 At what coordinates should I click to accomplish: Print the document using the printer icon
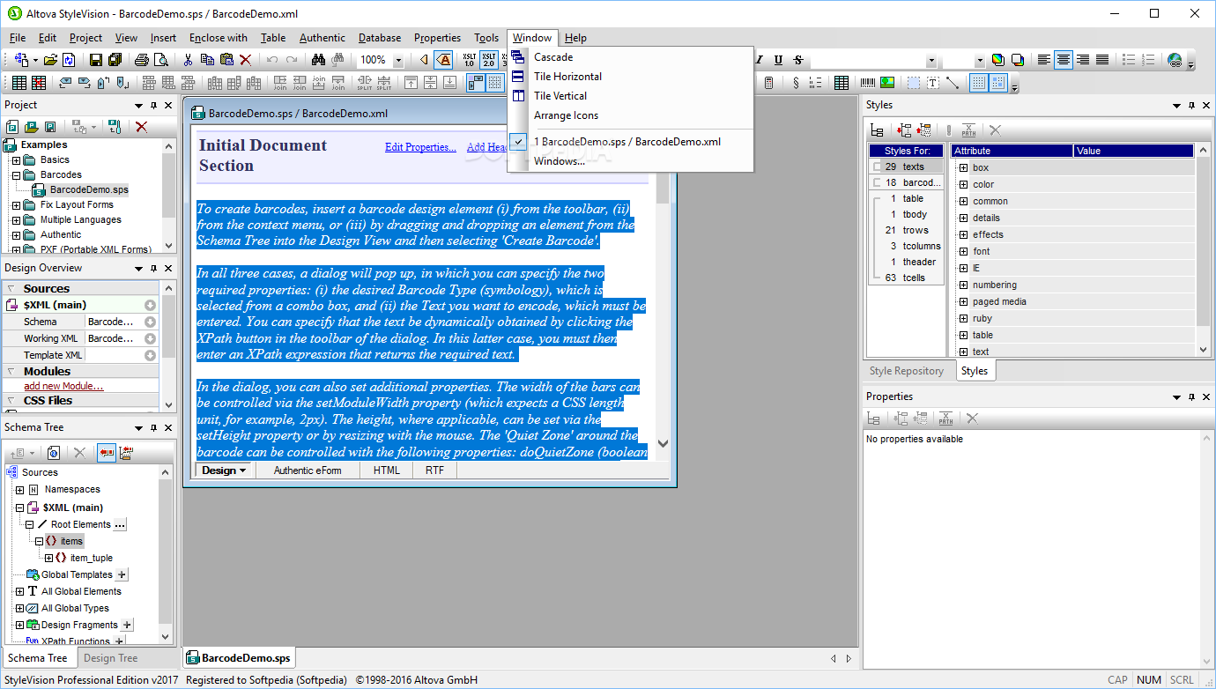tap(141, 60)
